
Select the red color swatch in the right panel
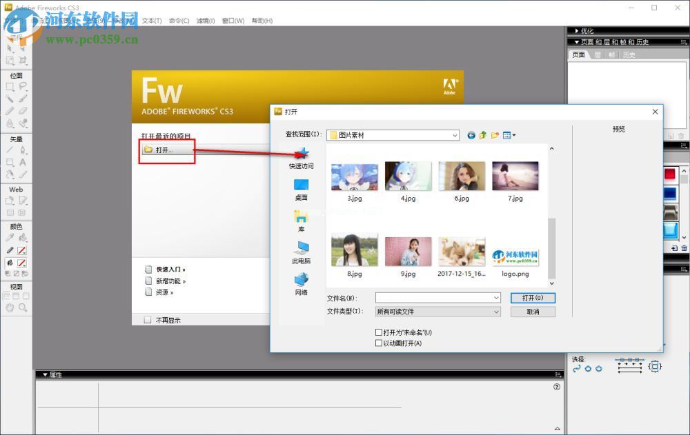coord(670,174)
